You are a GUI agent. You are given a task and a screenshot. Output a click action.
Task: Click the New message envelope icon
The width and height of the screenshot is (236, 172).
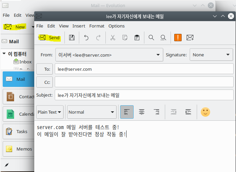point(8,27)
